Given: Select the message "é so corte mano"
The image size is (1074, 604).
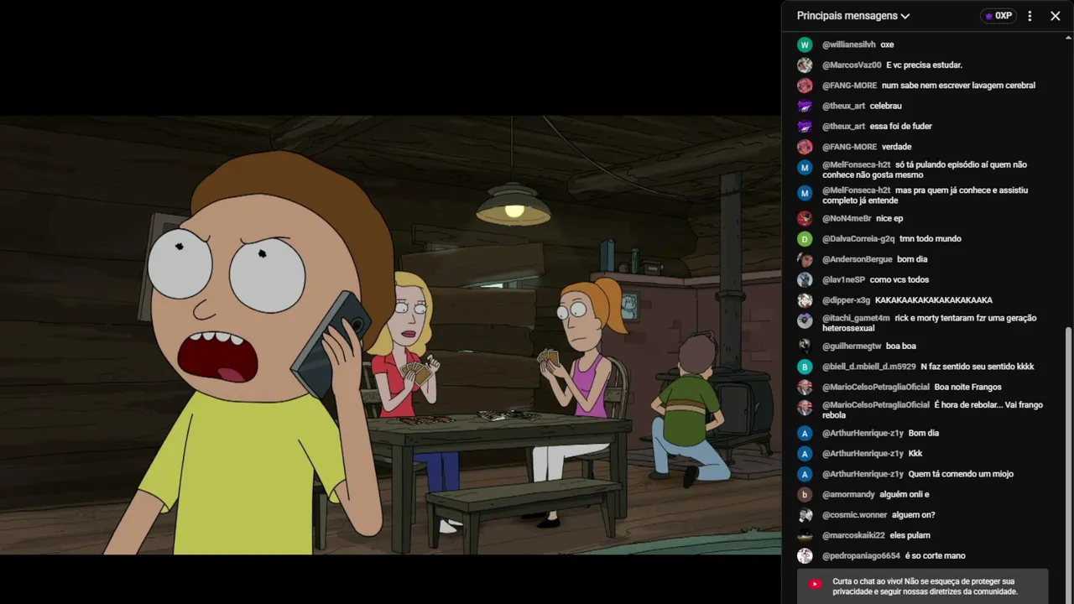Looking at the screenshot, I should coord(936,555).
